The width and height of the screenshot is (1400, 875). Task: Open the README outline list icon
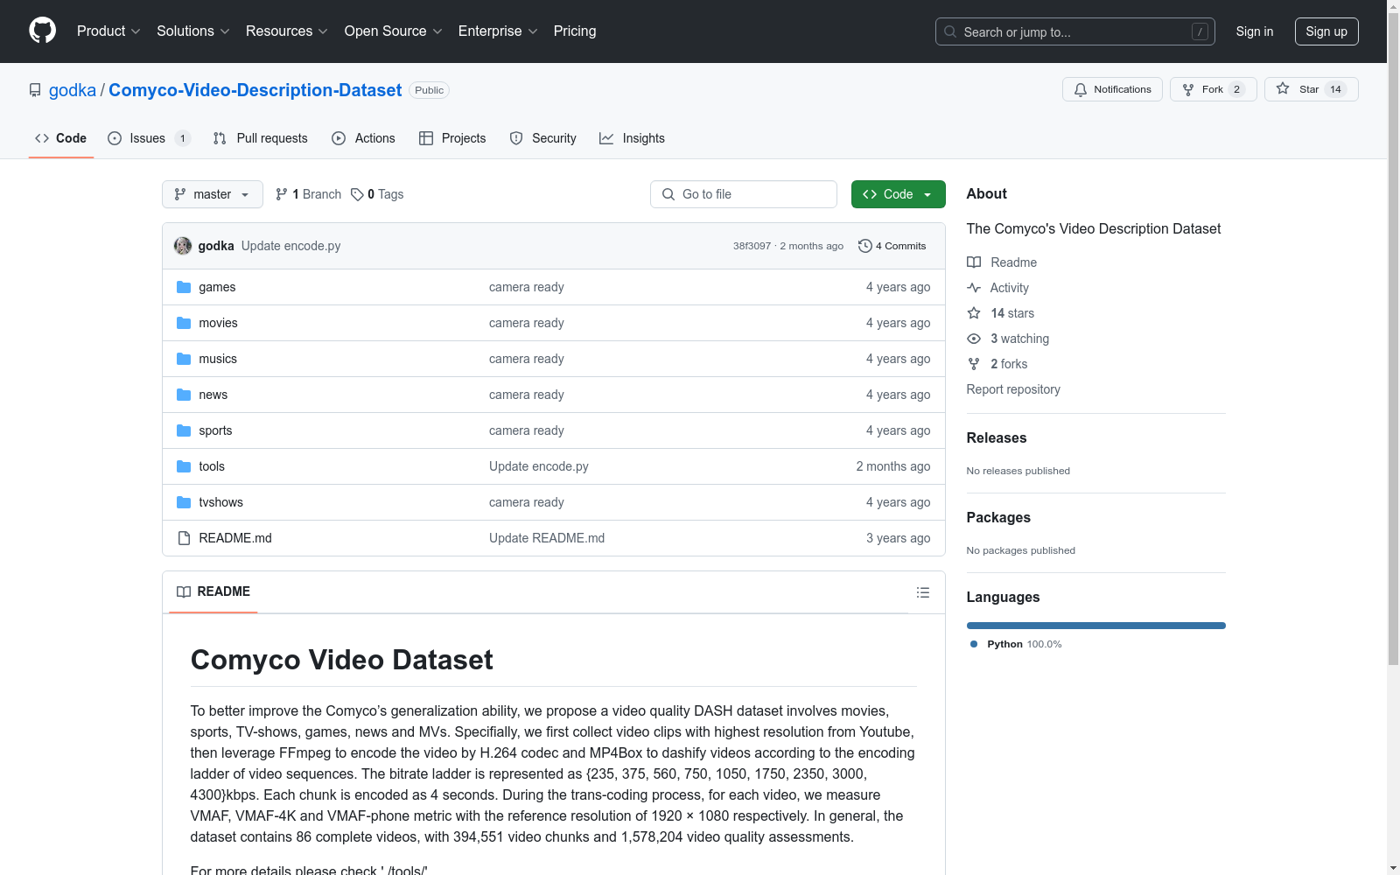pos(923,592)
